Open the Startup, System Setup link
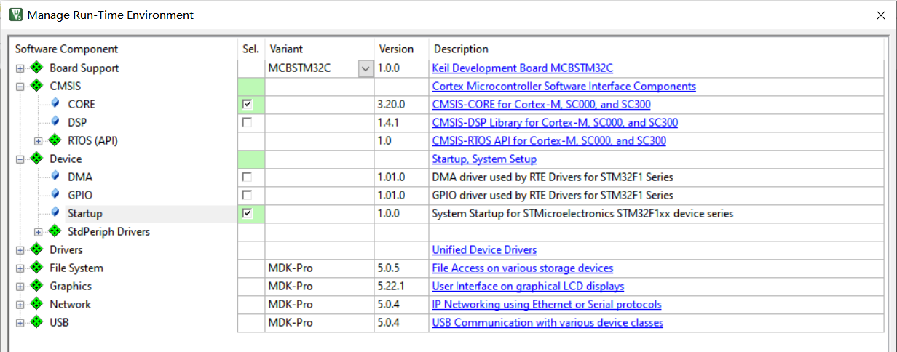The width and height of the screenshot is (897, 352). coord(484,159)
